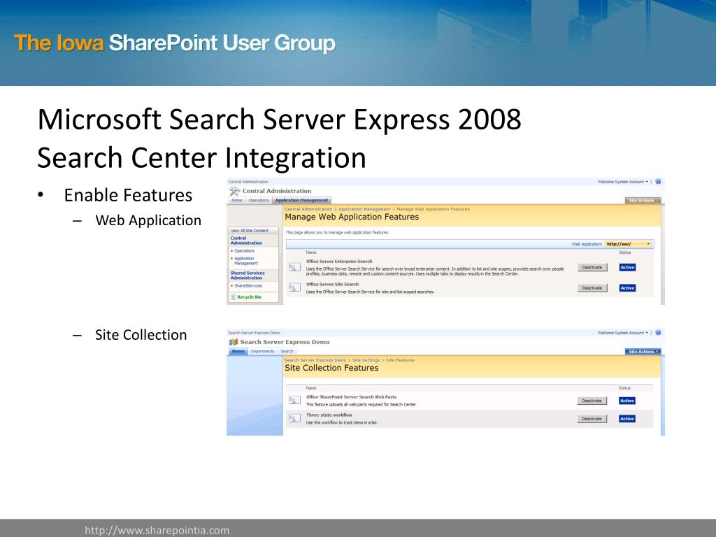
Task: Click Office Server Enterprise Search feature icon
Action: (294, 267)
